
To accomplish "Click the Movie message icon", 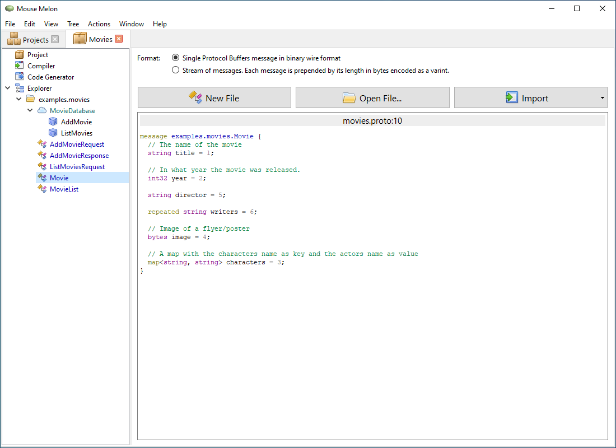I will click(41, 178).
